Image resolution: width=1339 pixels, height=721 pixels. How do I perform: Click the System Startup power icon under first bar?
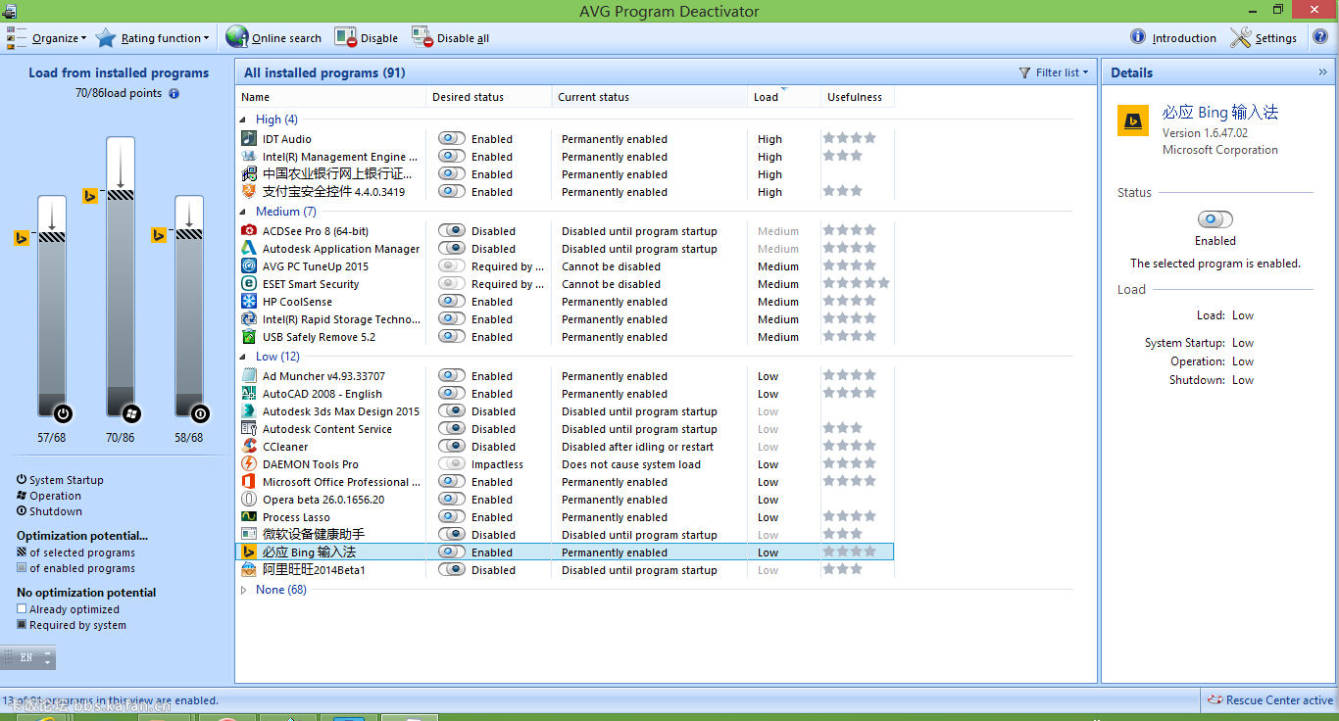point(64,413)
